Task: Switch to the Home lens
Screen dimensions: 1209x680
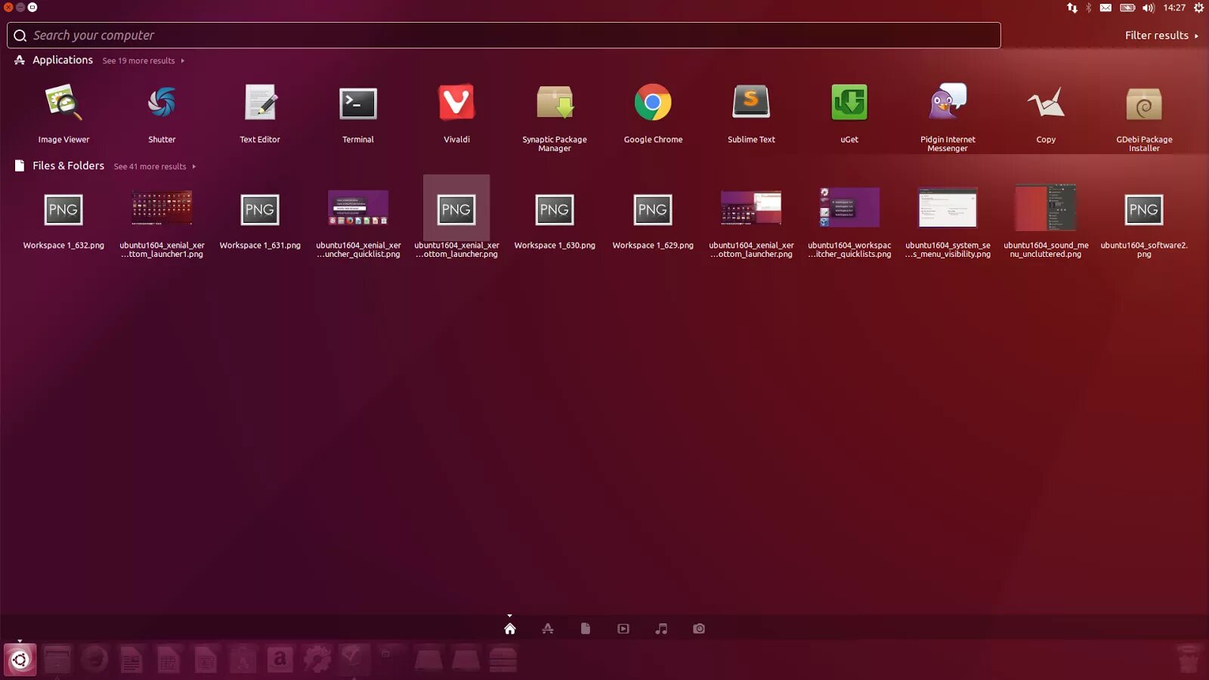Action: [510, 629]
